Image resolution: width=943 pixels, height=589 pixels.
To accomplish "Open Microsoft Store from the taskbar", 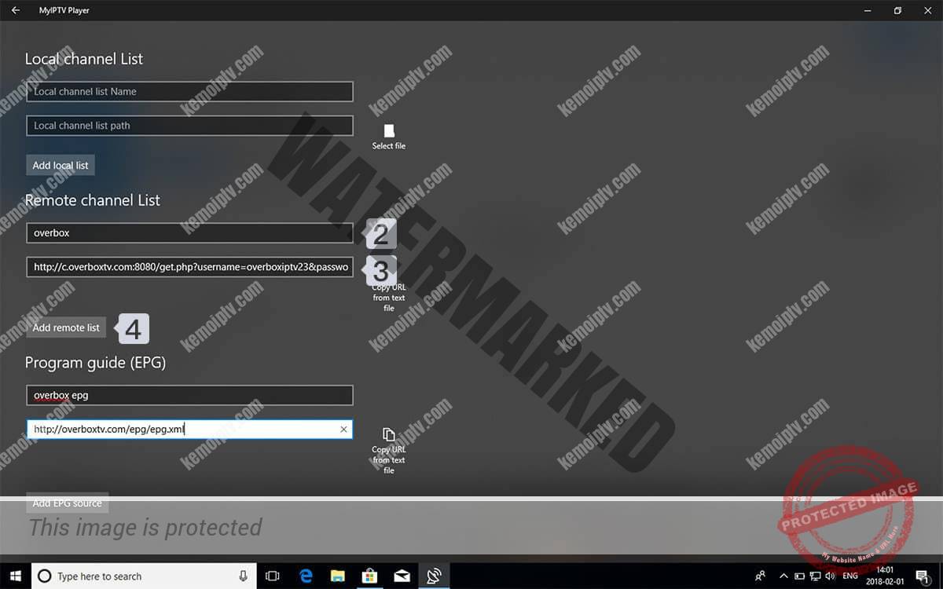I will [x=369, y=576].
